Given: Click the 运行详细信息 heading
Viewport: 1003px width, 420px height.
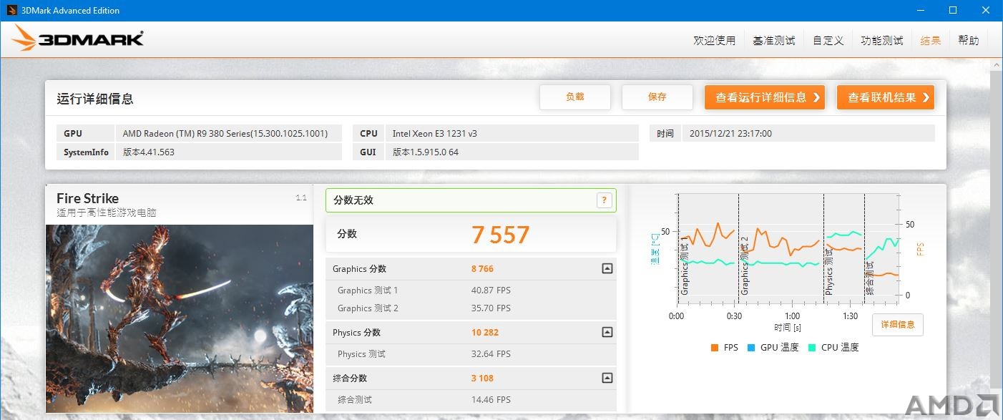Looking at the screenshot, I should click(95, 99).
